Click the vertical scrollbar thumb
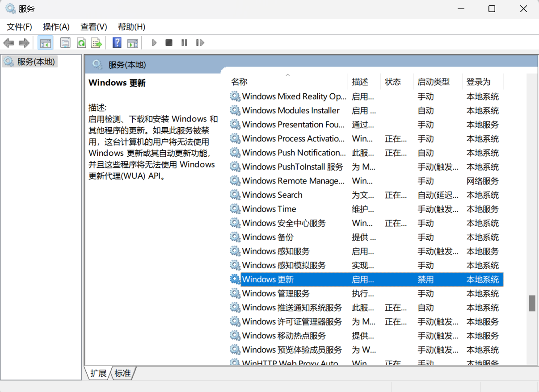The image size is (539, 392). 532,303
